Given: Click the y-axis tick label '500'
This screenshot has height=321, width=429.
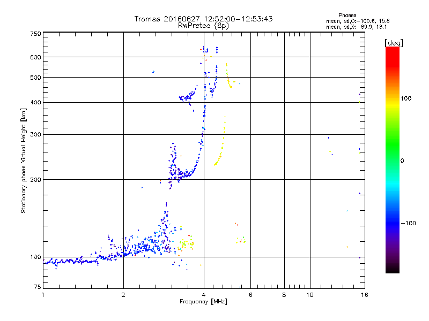Looking at the screenshot, I should click(35, 78).
